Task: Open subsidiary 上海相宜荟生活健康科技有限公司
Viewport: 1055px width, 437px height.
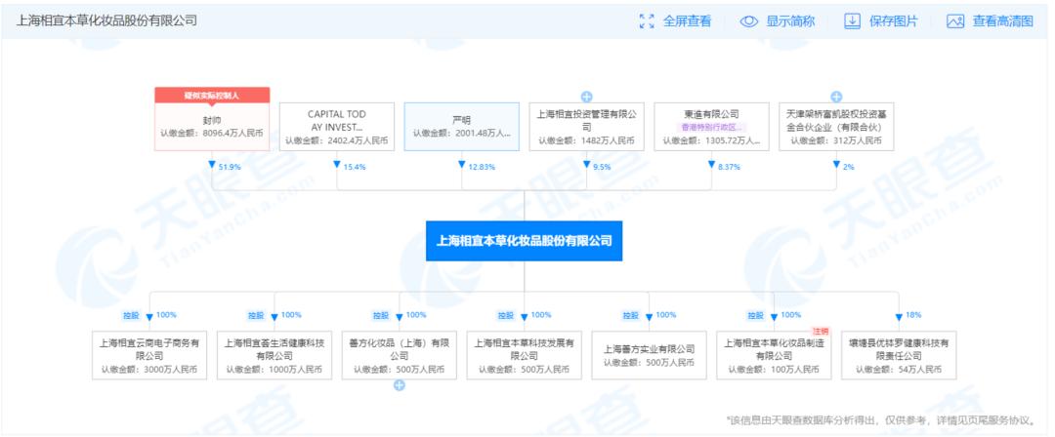Action: click(x=274, y=355)
